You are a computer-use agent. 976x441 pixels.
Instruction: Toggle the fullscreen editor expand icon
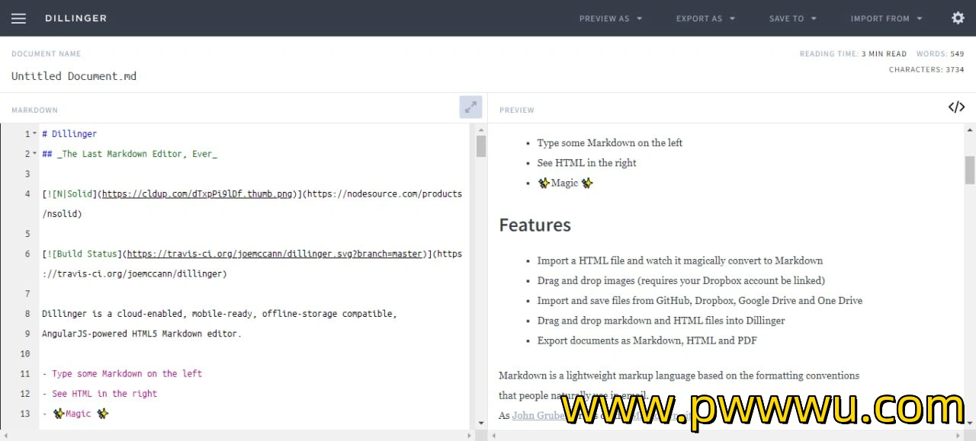pos(470,107)
